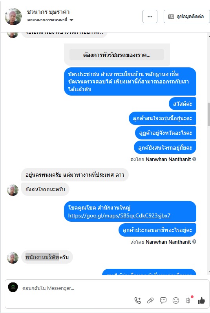Open saved replies speech bubble icon

pos(163,300)
